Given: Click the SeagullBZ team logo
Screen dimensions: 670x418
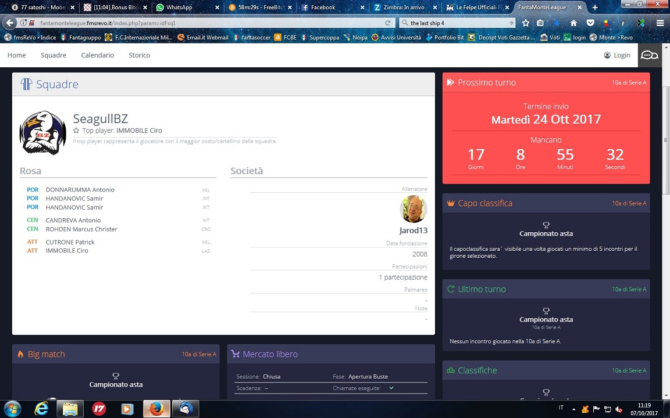Looking at the screenshot, I should 42,133.
